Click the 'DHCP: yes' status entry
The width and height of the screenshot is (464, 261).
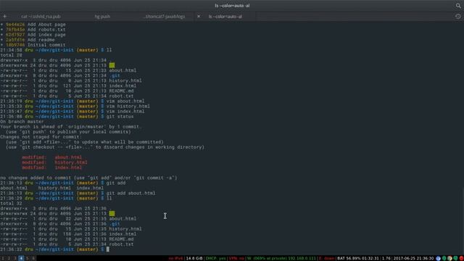pyautogui.click(x=216, y=258)
